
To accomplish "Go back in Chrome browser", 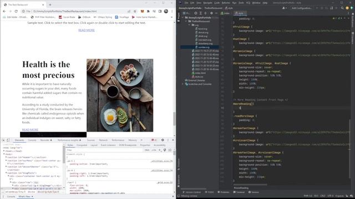I will click(x=4, y=11).
